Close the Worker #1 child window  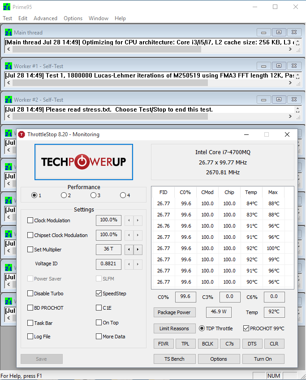tap(294, 66)
